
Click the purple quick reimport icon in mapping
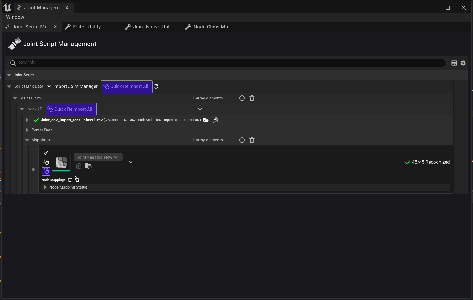(x=46, y=171)
